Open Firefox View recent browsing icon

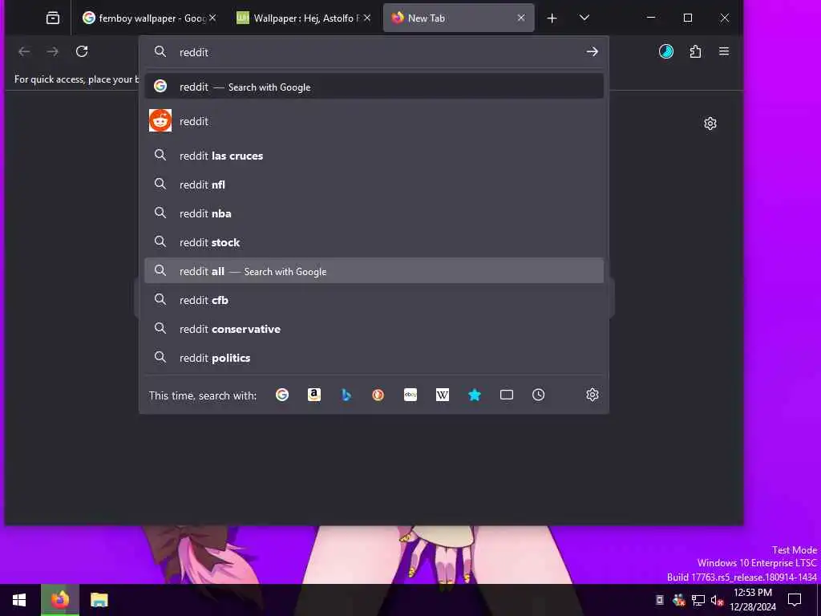click(x=53, y=18)
